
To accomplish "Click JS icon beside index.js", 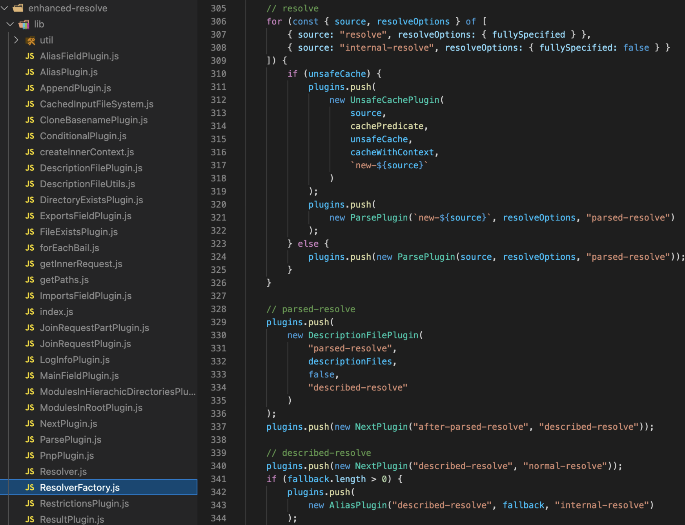I will pos(30,312).
